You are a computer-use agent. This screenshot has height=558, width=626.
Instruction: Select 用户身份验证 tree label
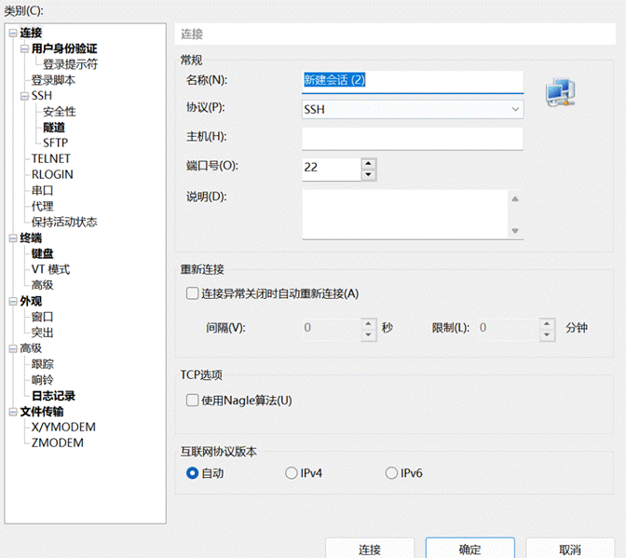click(x=64, y=48)
